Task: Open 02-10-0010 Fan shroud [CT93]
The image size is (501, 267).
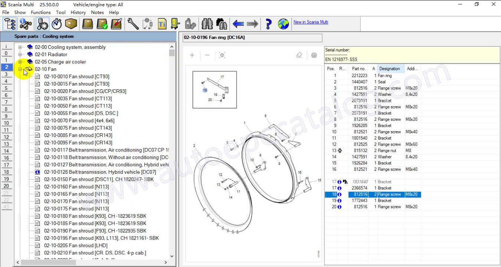Action: pyautogui.click(x=76, y=77)
